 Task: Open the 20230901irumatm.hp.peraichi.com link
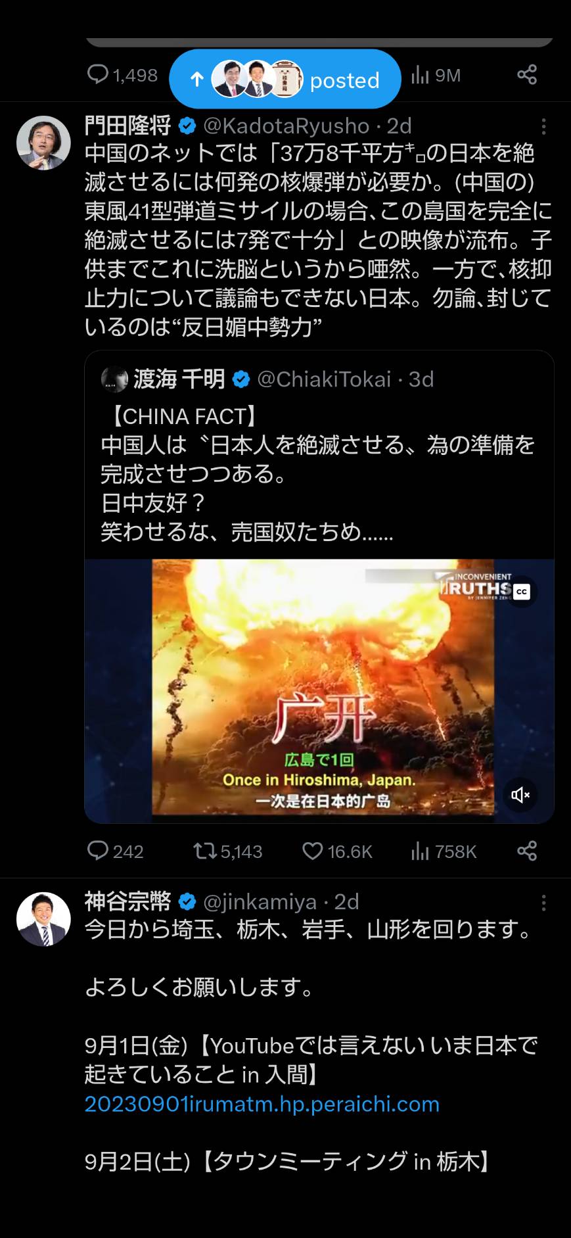[x=262, y=1104]
